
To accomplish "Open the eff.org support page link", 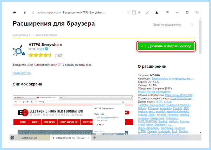I will coord(180,95).
